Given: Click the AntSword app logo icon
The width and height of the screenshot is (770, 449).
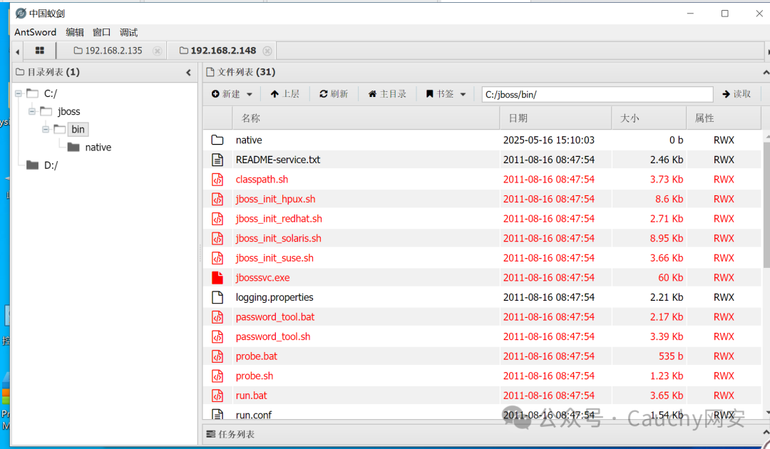Looking at the screenshot, I should pyautogui.click(x=21, y=14).
